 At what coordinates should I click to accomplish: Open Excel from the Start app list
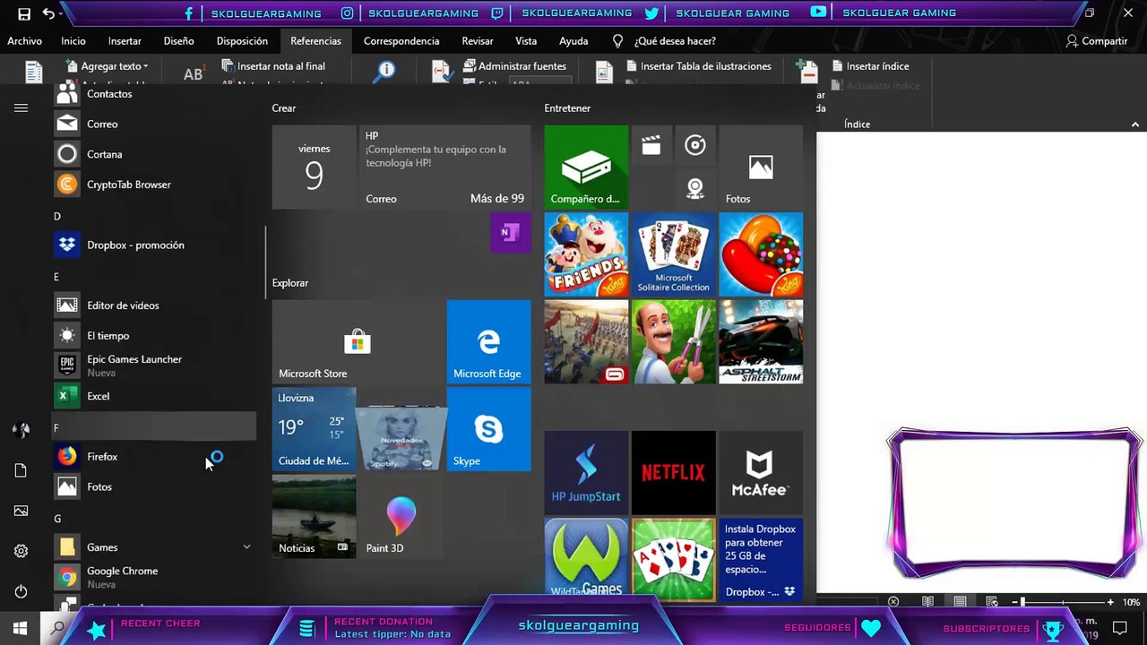154,396
